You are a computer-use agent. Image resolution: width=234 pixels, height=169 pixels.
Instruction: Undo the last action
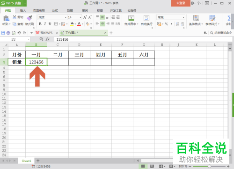click(x=19, y=33)
